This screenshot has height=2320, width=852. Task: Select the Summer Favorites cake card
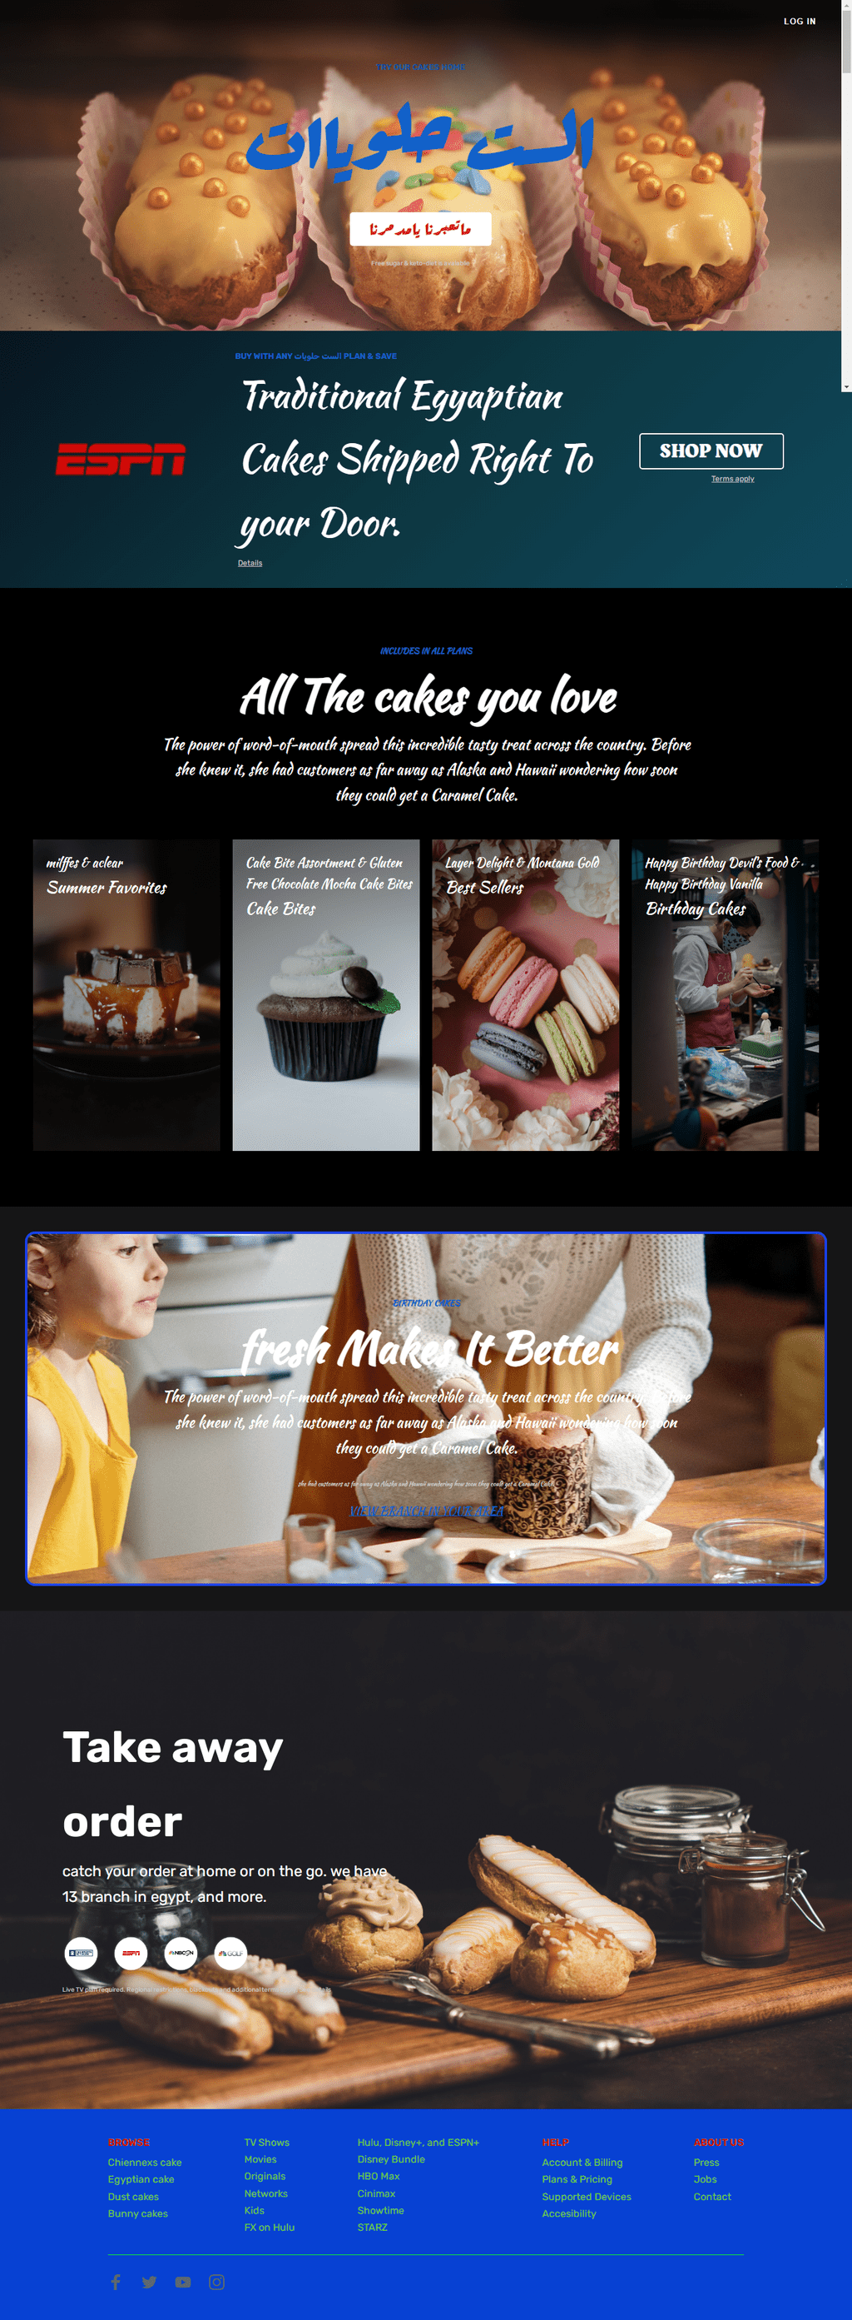[x=126, y=994]
